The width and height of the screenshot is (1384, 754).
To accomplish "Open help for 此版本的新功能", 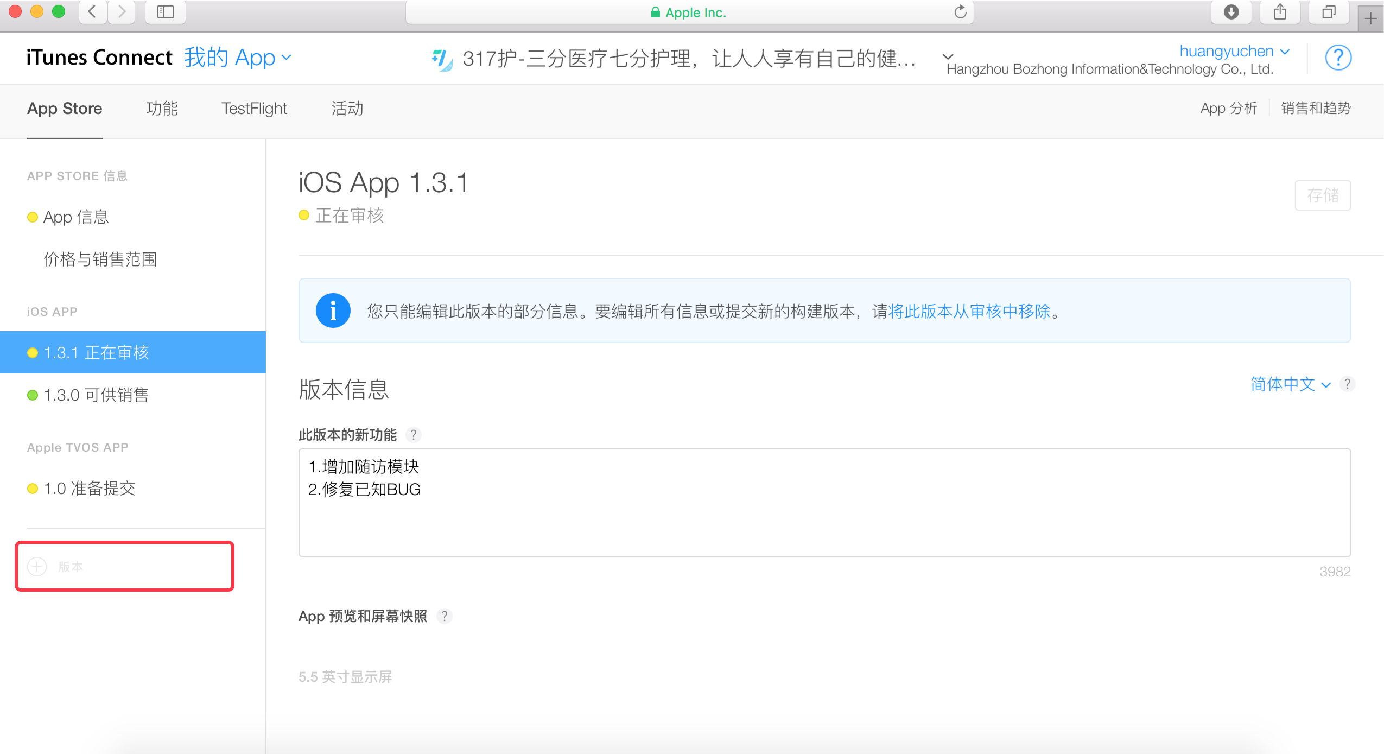I will 414,435.
